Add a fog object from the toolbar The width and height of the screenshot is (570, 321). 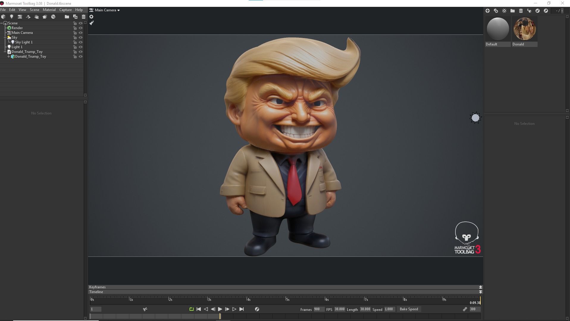pyautogui.click(x=37, y=17)
